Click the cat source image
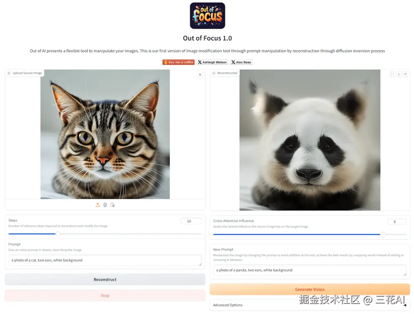Image resolution: width=414 pixels, height=314 pixels. click(105, 134)
